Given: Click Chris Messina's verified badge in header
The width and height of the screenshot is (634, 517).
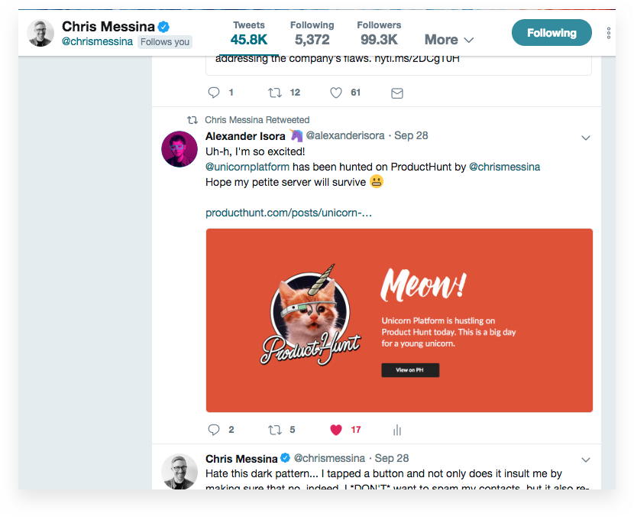Looking at the screenshot, I should (163, 28).
